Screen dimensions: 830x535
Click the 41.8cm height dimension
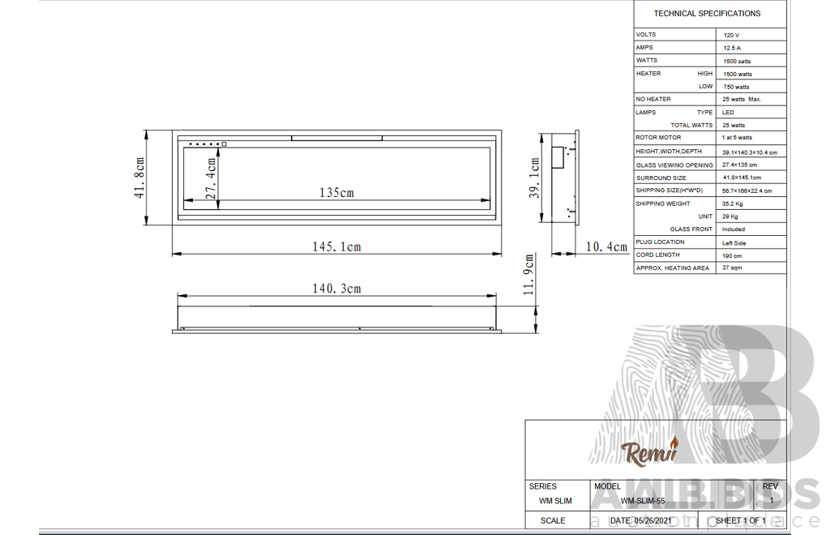pyautogui.click(x=139, y=178)
